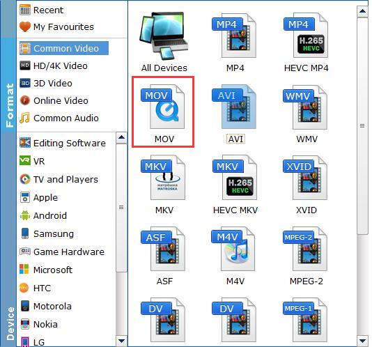The width and height of the screenshot is (372, 347).
Task: Click the format grid scroll-up arrow
Action: [362, 11]
